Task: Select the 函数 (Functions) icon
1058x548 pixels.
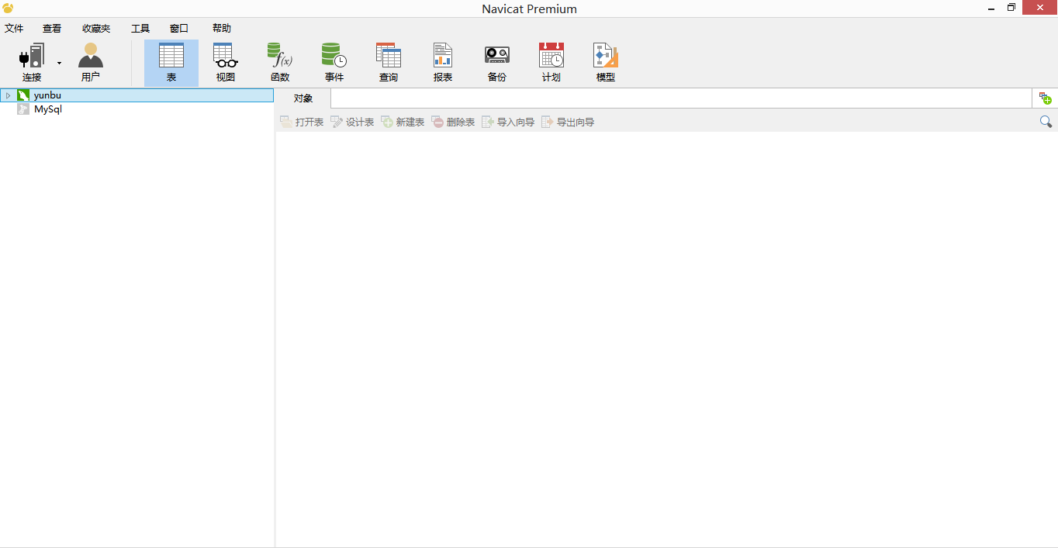Action: [280, 61]
